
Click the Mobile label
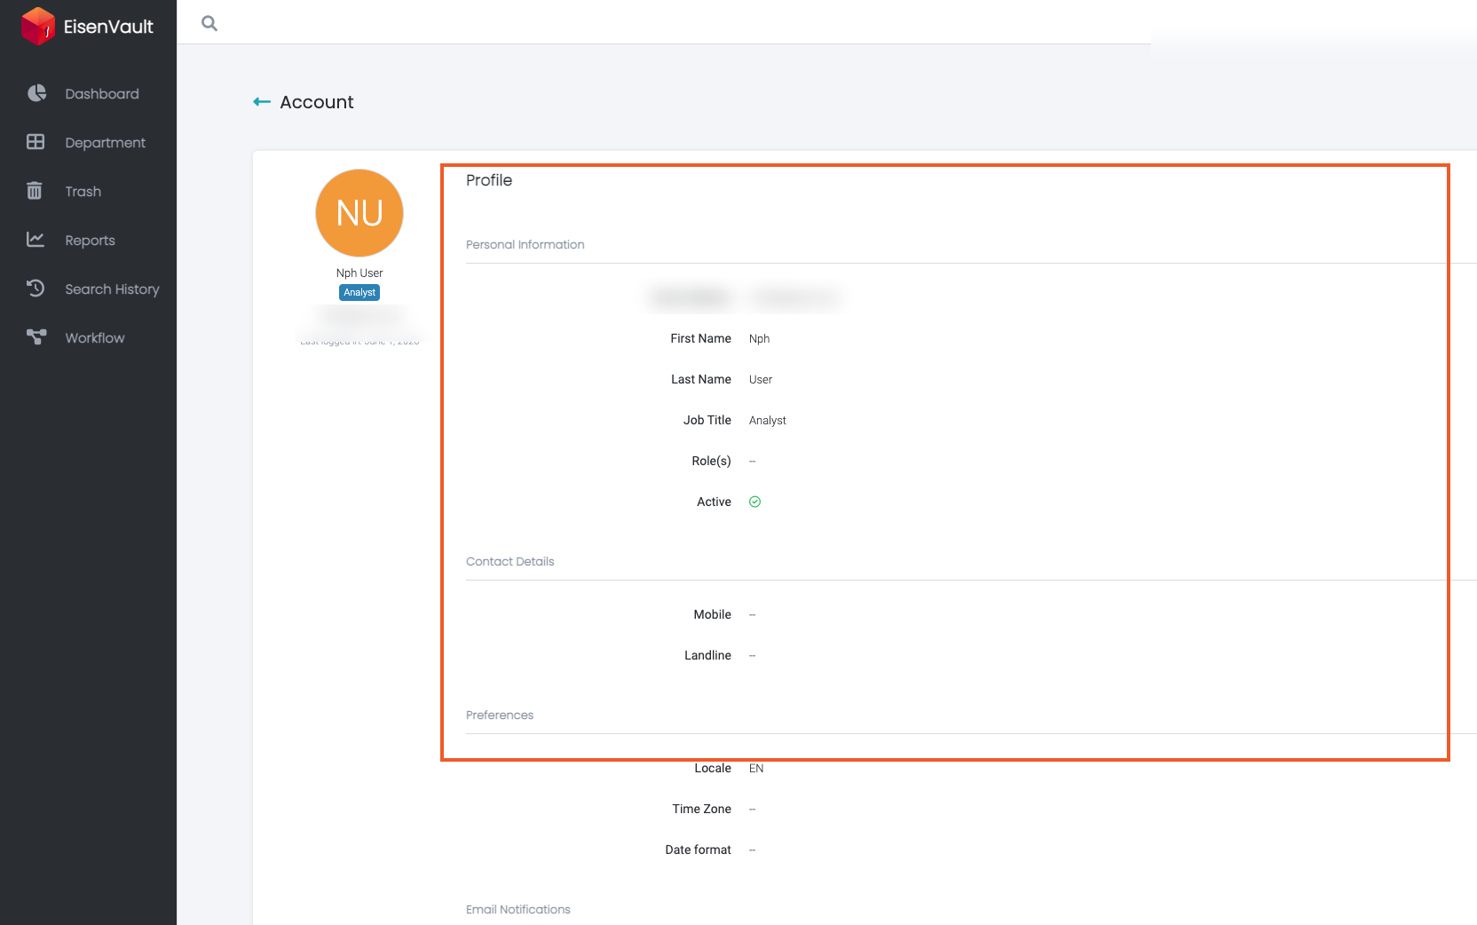[x=713, y=614]
